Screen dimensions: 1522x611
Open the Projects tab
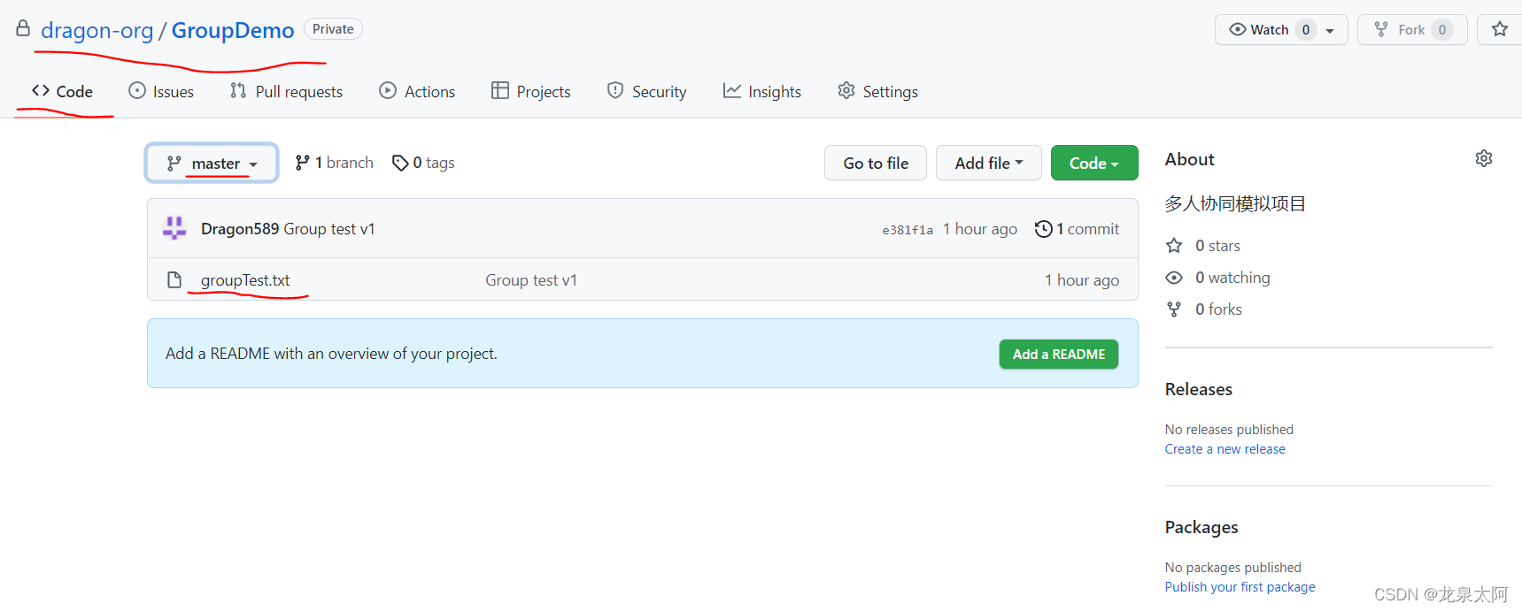[x=531, y=91]
